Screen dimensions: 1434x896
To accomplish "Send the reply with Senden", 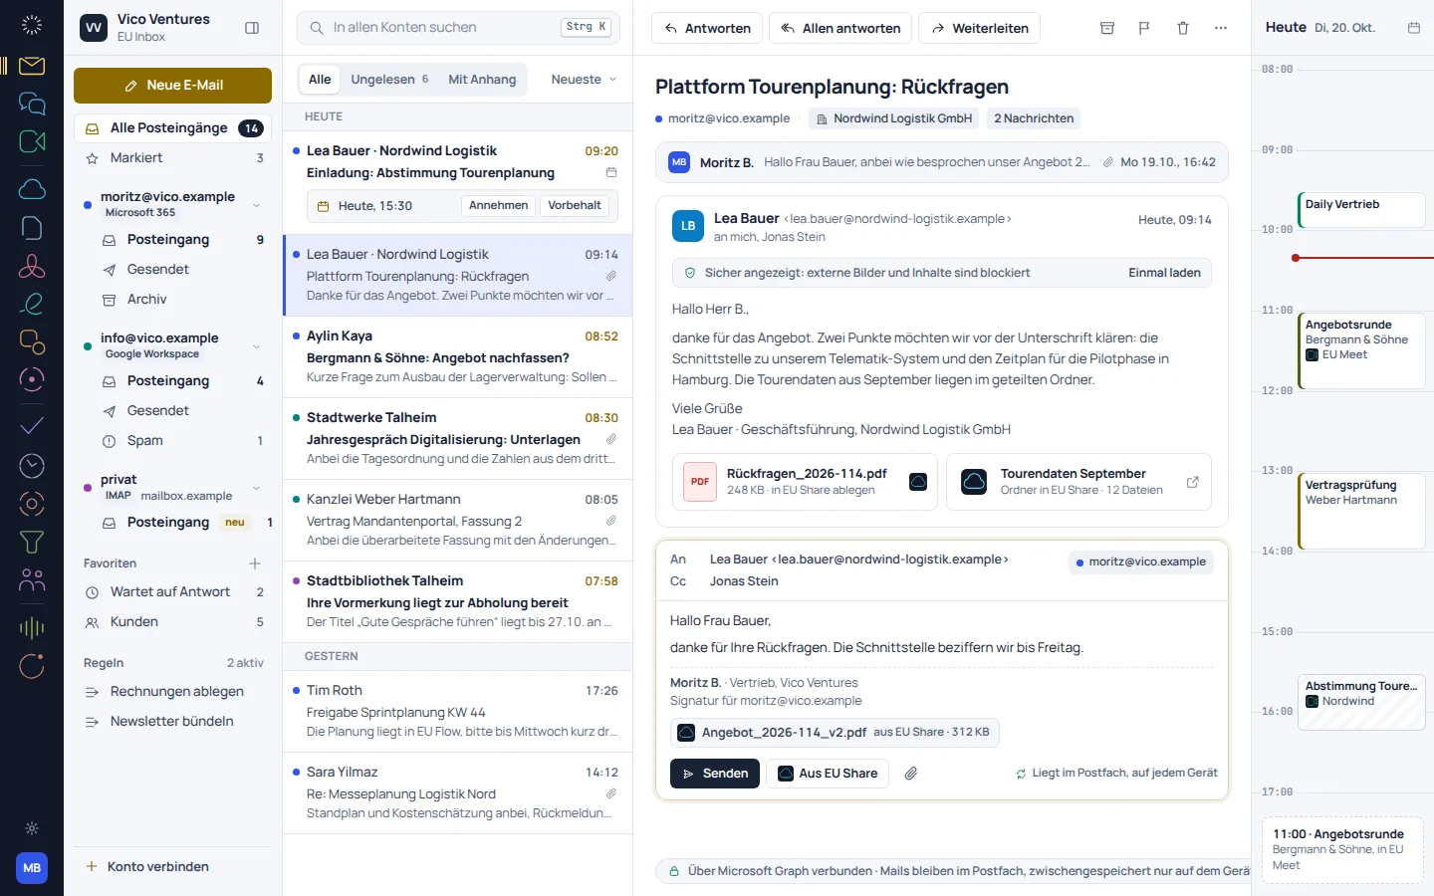I will pos(715,774).
